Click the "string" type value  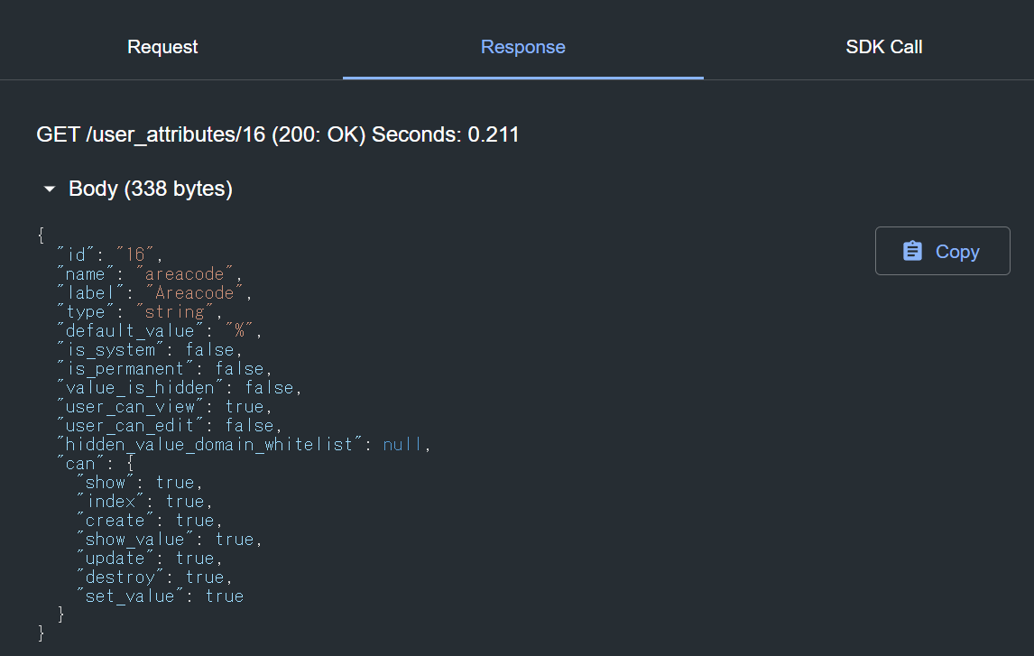click(174, 312)
